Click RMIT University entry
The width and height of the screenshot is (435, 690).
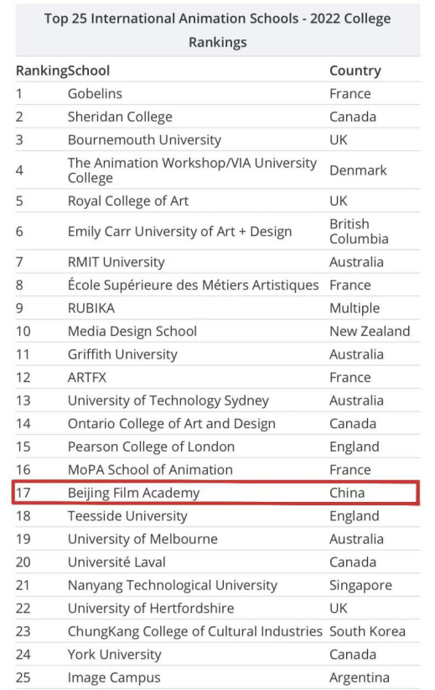click(x=116, y=262)
